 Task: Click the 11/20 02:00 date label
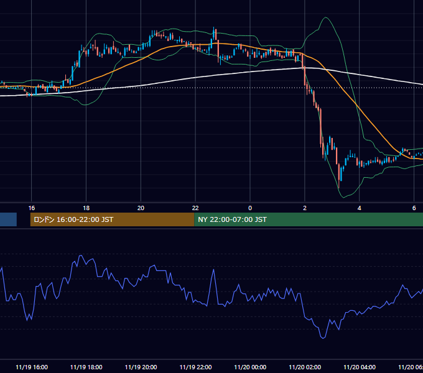click(x=305, y=367)
